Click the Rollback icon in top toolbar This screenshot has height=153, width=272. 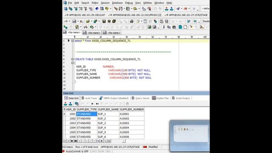click(172, 8)
